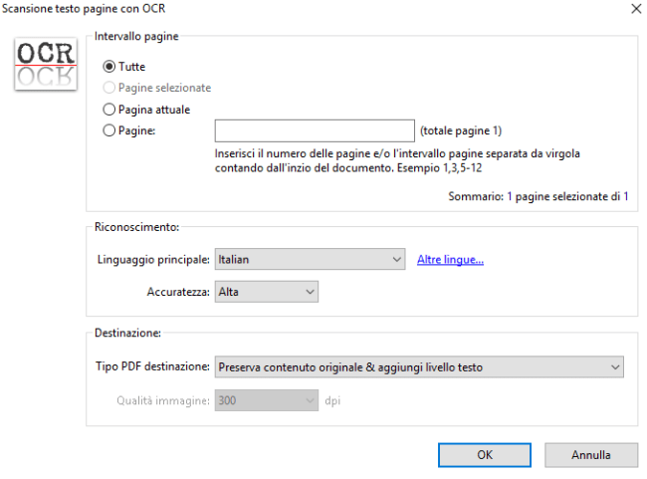The height and width of the screenshot is (479, 647).
Task: Click the Sommario pages summary text
Action: [539, 197]
